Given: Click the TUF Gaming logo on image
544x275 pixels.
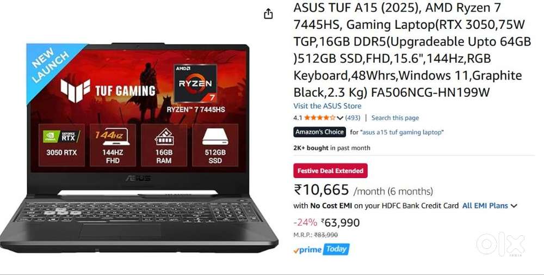Looking at the screenshot, I should (x=108, y=91).
